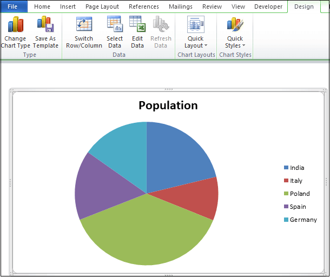Viewport: 330px width, 277px height.
Task: Click the Refresh Data icon
Action: [x=161, y=25]
